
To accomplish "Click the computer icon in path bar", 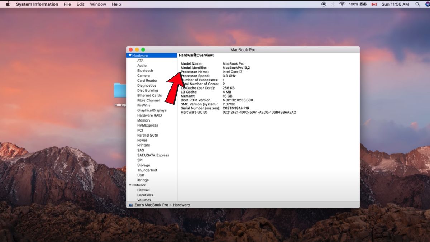I will pyautogui.click(x=131, y=205).
